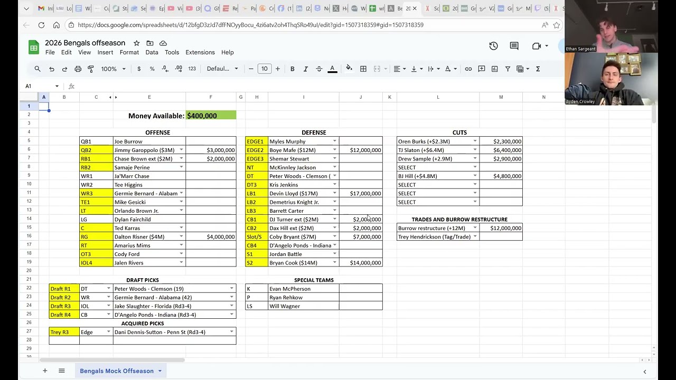Decrease decimal places
Screen dimensions: 676x380
pos(165,69)
